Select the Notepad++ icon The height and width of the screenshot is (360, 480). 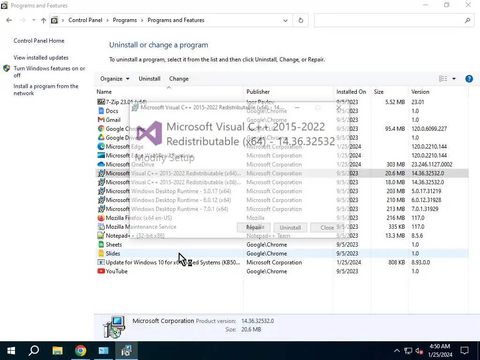(101, 235)
